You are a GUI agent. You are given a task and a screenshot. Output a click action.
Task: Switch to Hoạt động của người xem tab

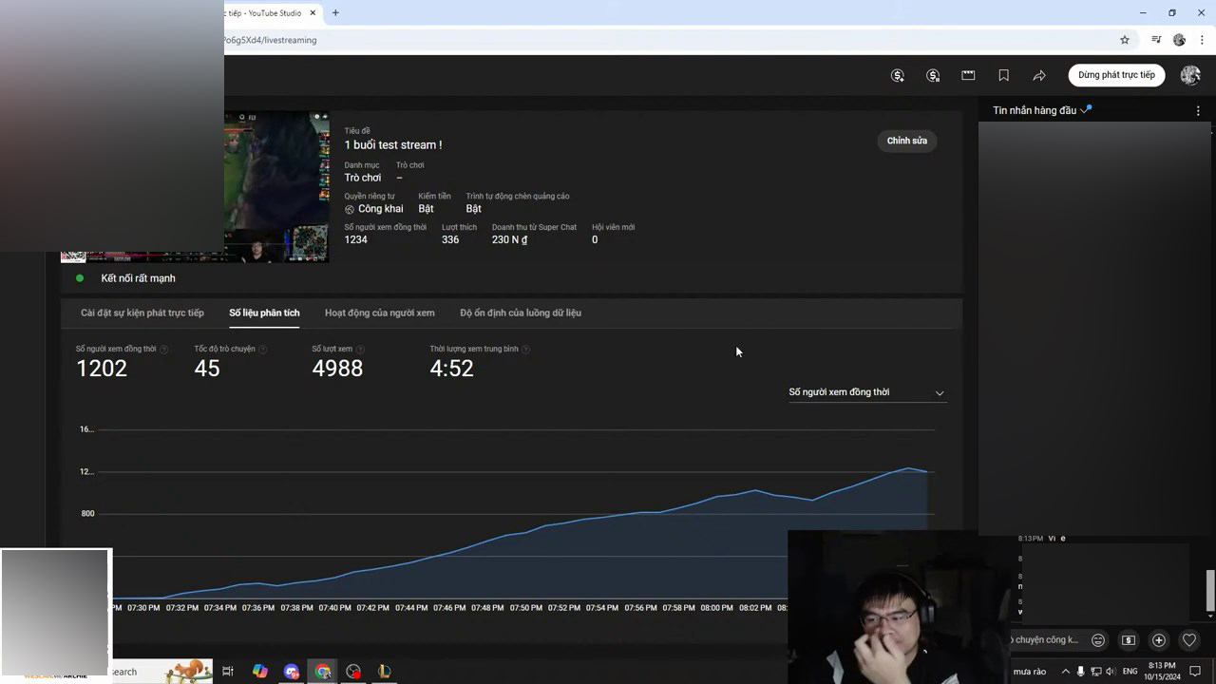[x=379, y=313]
